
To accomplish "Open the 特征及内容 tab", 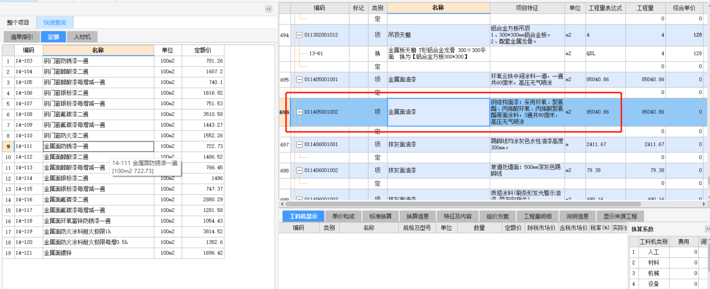I will [458, 216].
